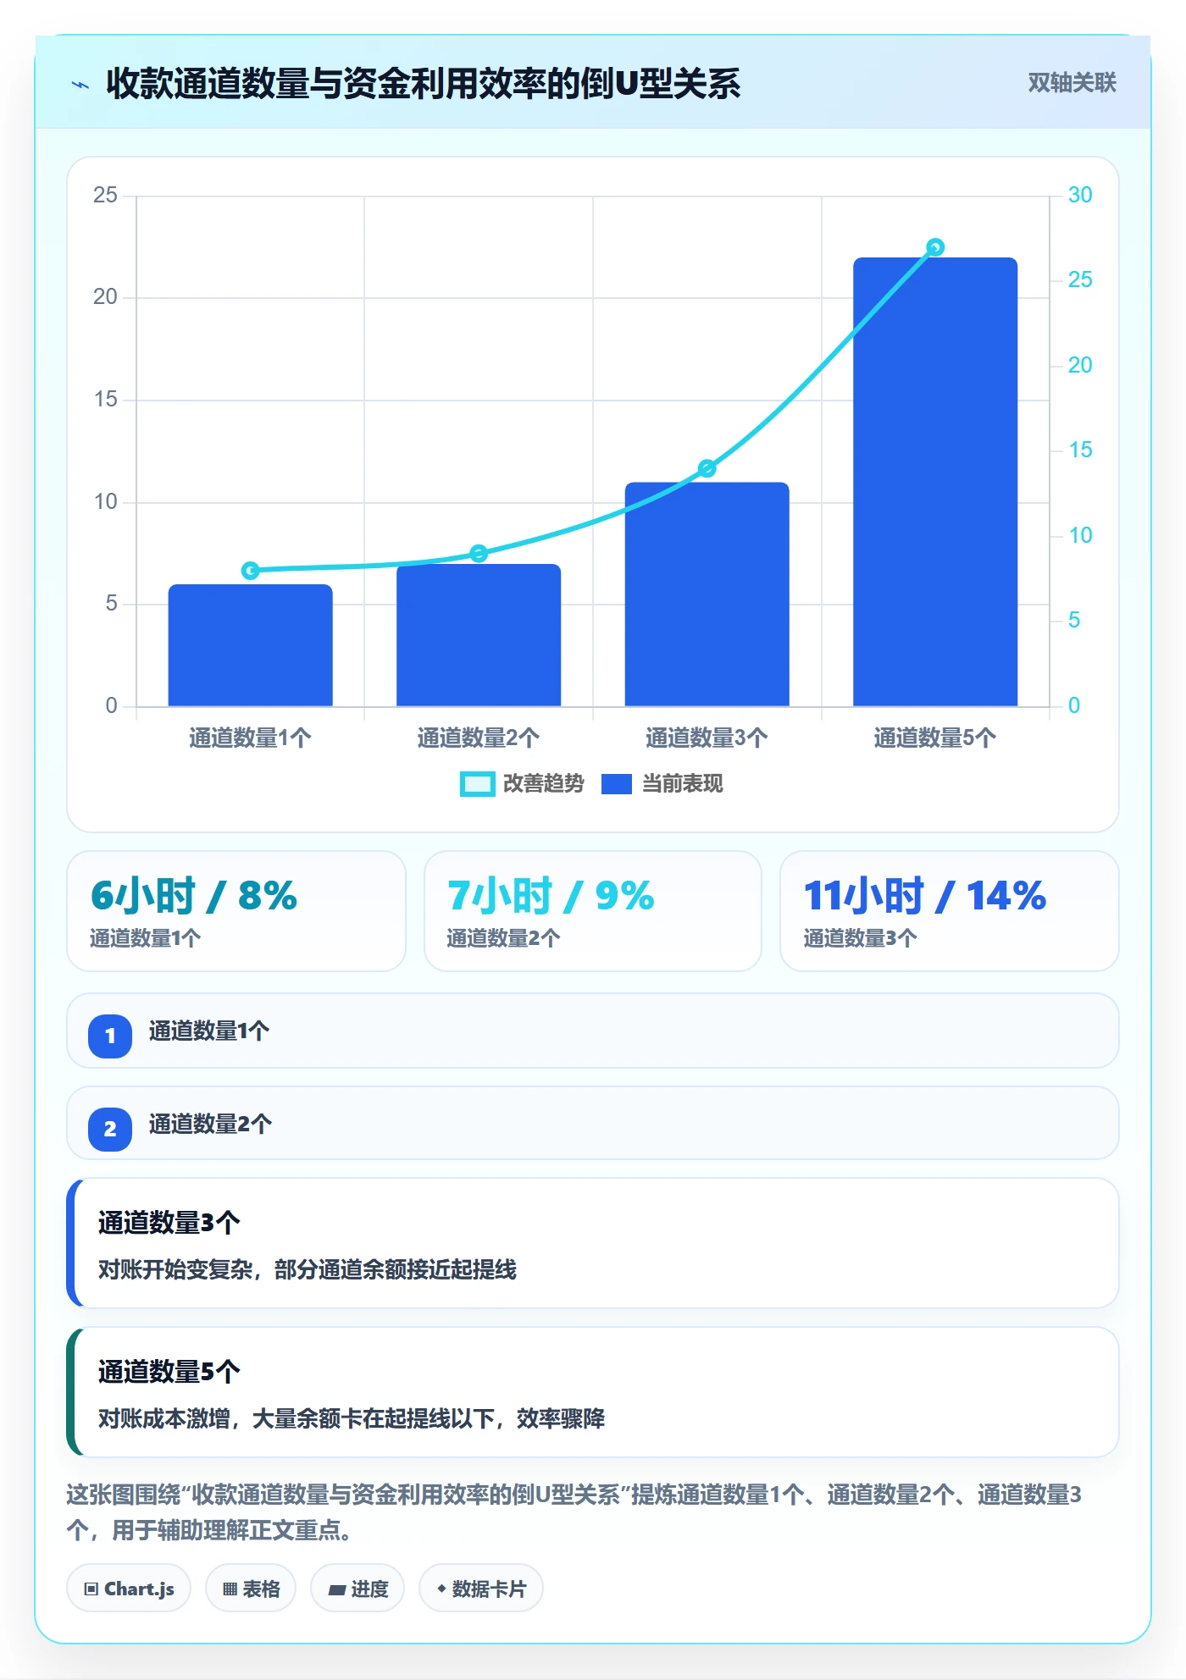Toggle the 改善趋势 legend swatch
This screenshot has width=1186, height=1680.
(x=477, y=784)
